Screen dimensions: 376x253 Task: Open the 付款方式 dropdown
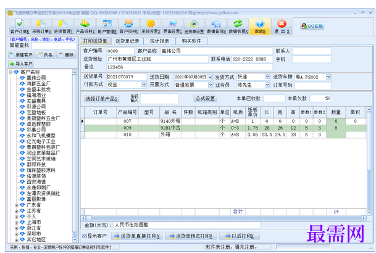(144, 85)
